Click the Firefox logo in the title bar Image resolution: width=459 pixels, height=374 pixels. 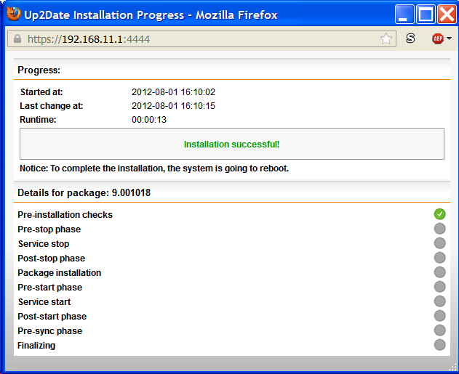tap(14, 13)
